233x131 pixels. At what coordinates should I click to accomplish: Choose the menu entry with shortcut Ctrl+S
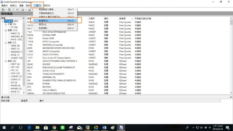[x=55, y=13]
